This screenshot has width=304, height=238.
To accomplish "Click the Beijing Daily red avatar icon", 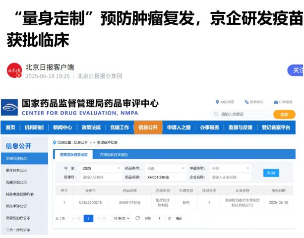I will point(14,71).
